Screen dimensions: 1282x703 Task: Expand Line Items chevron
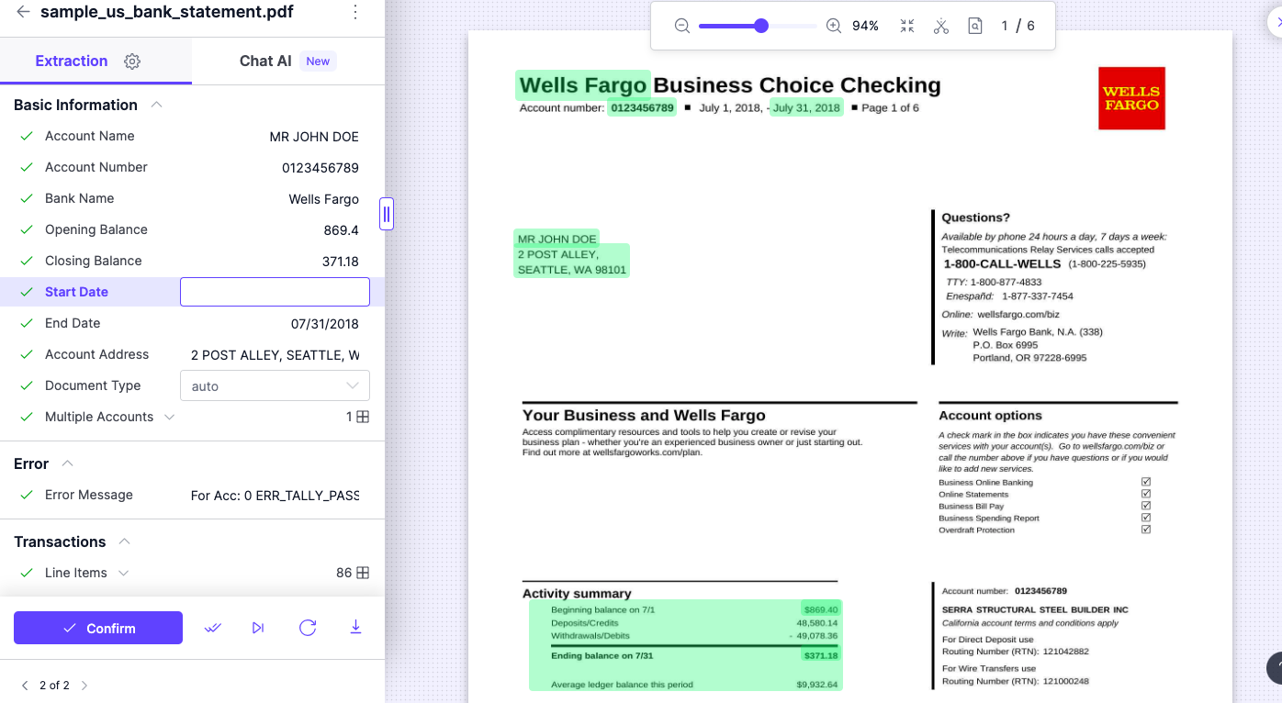tap(123, 573)
